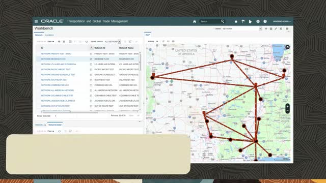Click first icon after map Actions

pyautogui.click(x=163, y=41)
